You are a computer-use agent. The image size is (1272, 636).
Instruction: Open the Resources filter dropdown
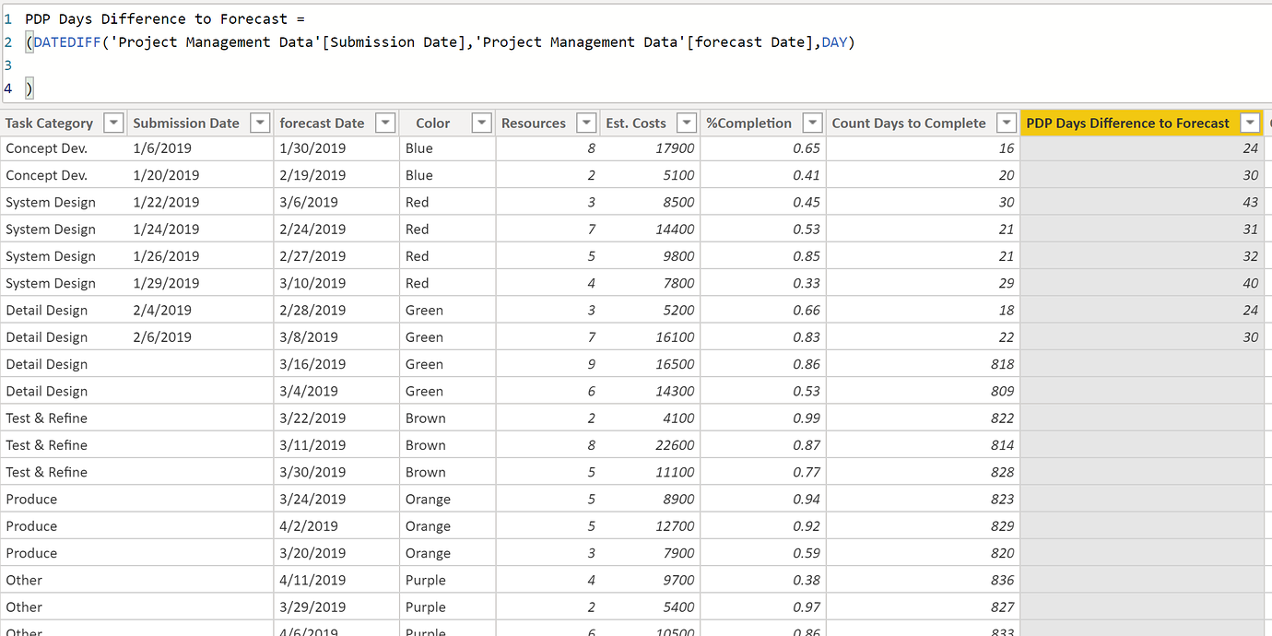click(586, 123)
